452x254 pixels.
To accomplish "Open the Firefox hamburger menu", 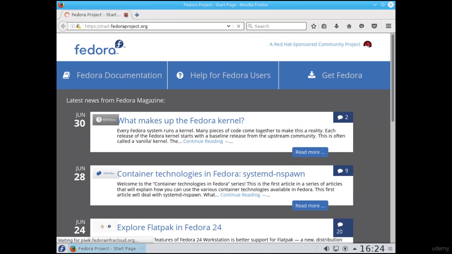I will pos(388,26).
